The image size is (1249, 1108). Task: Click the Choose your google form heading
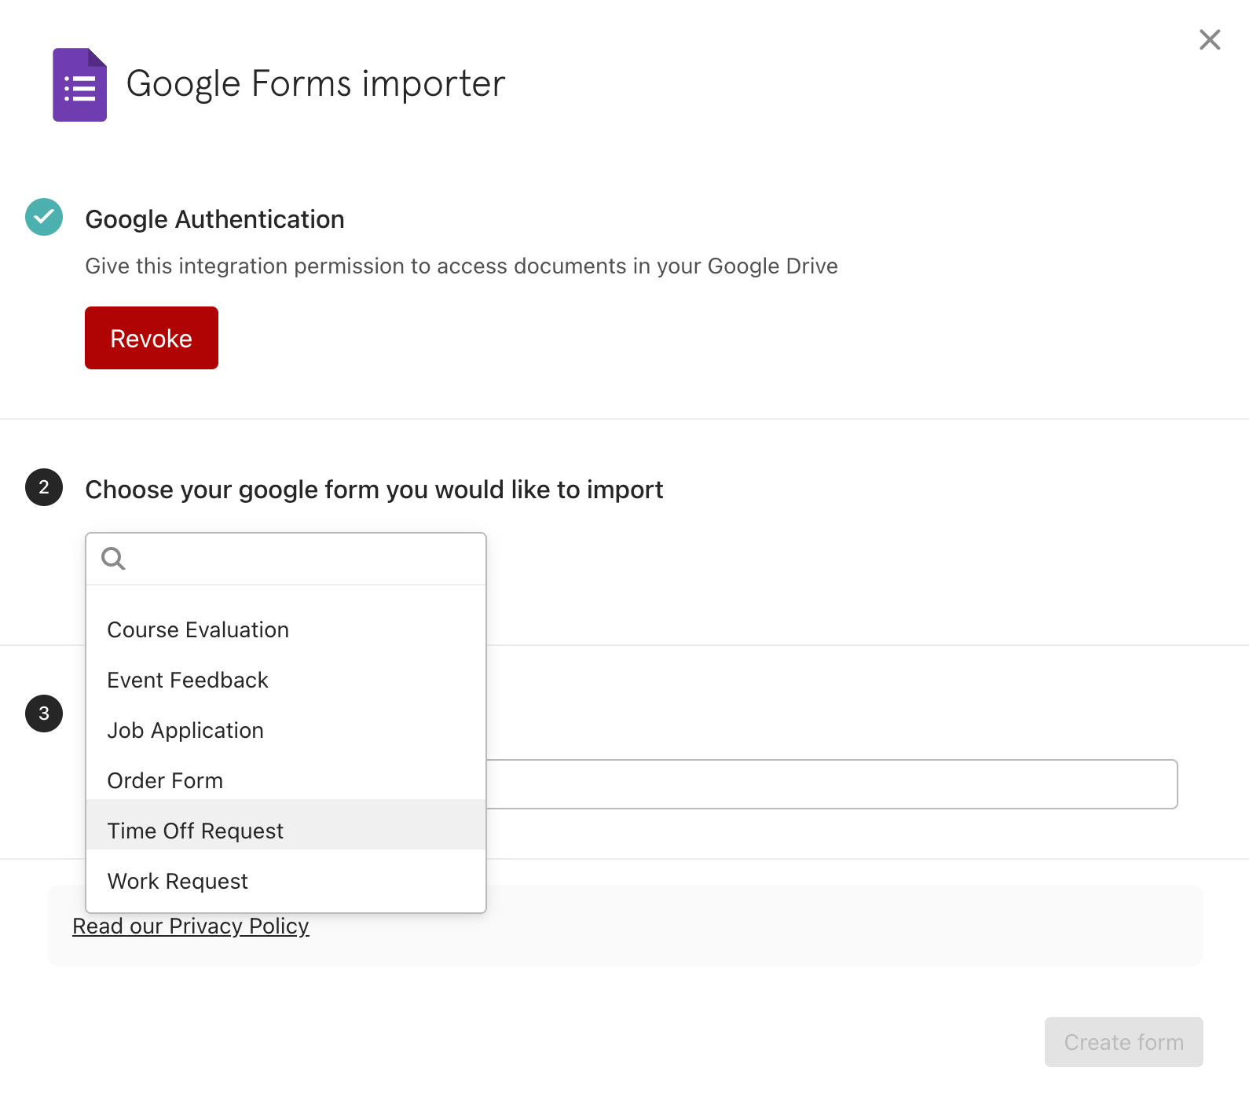[374, 490]
